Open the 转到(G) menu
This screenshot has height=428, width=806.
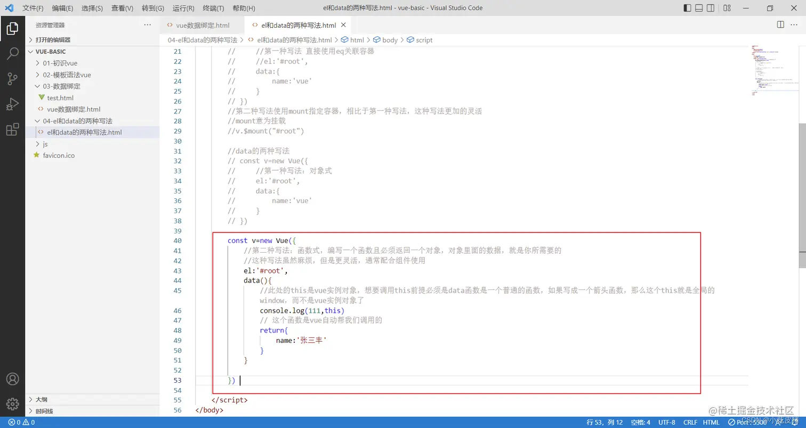[153, 8]
